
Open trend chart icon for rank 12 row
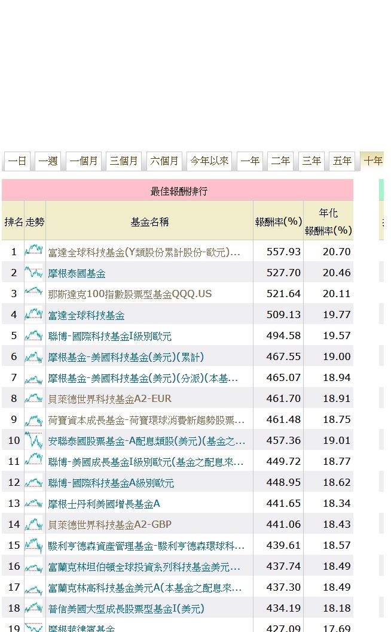coord(34,482)
